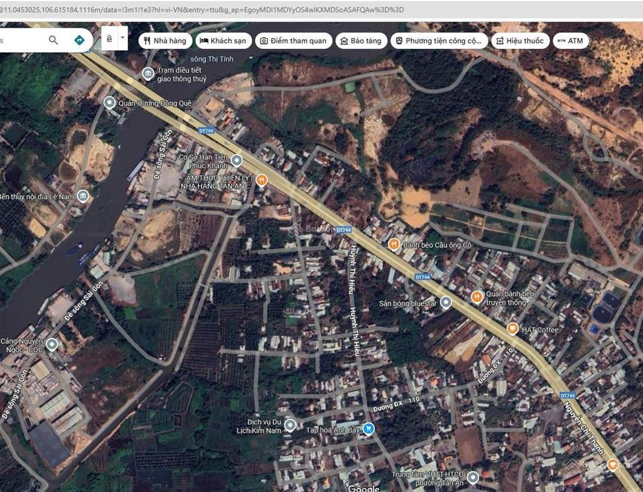Show Điểm tham quan places
This screenshot has height=492, width=643.
coord(293,41)
